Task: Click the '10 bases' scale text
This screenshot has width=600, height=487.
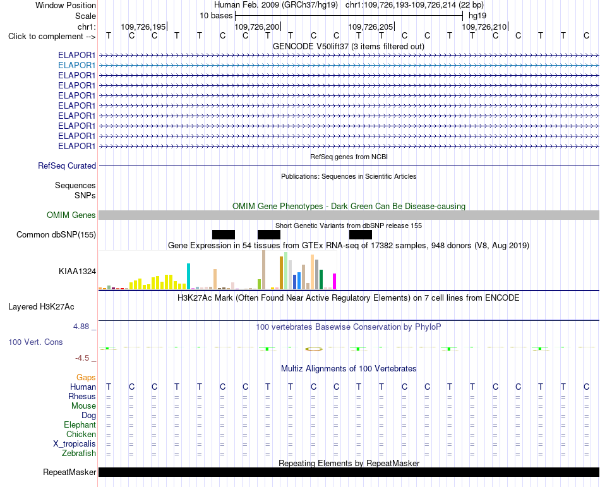Action: (216, 16)
